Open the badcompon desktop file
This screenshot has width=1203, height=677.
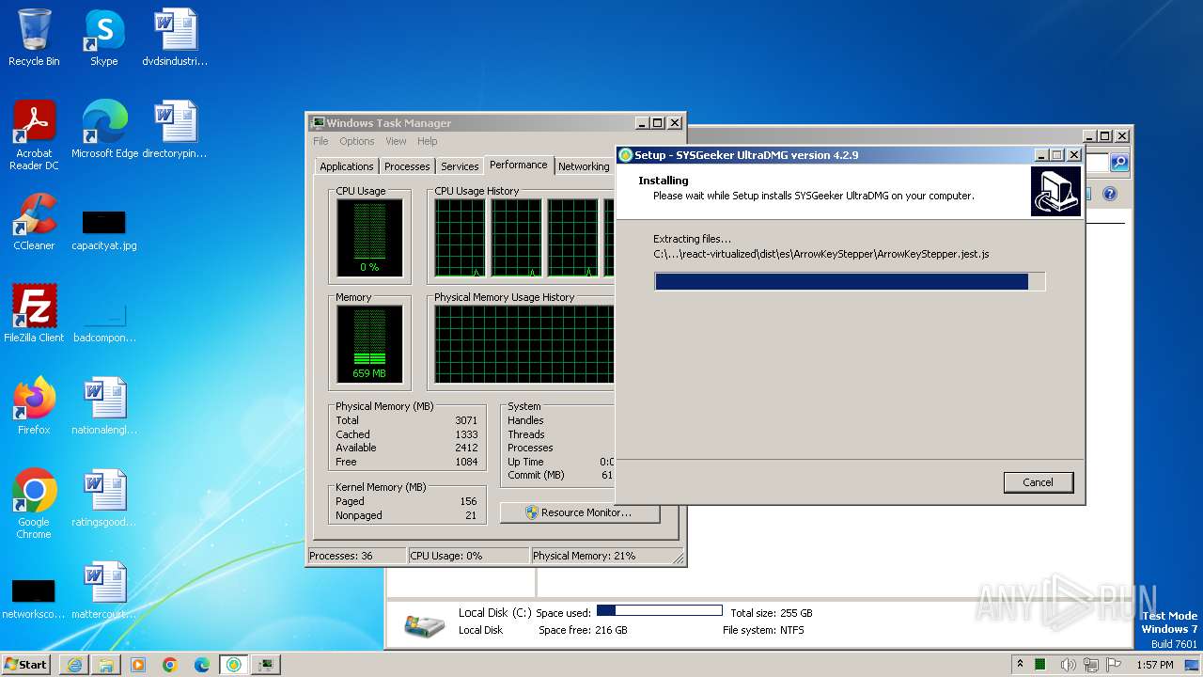[104, 320]
